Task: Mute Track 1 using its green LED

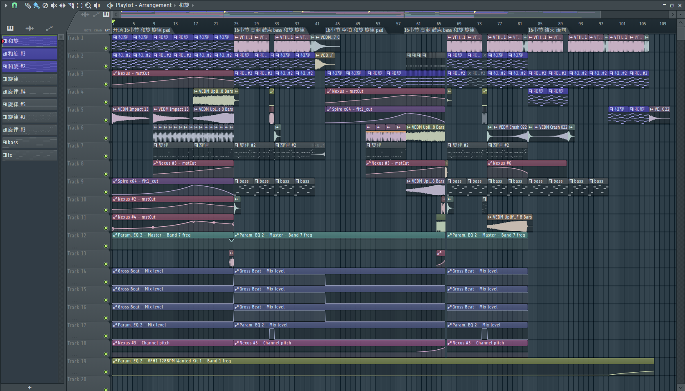Action: click(x=106, y=48)
